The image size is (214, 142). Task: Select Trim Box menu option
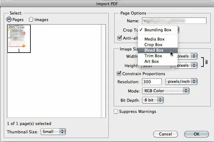153,56
